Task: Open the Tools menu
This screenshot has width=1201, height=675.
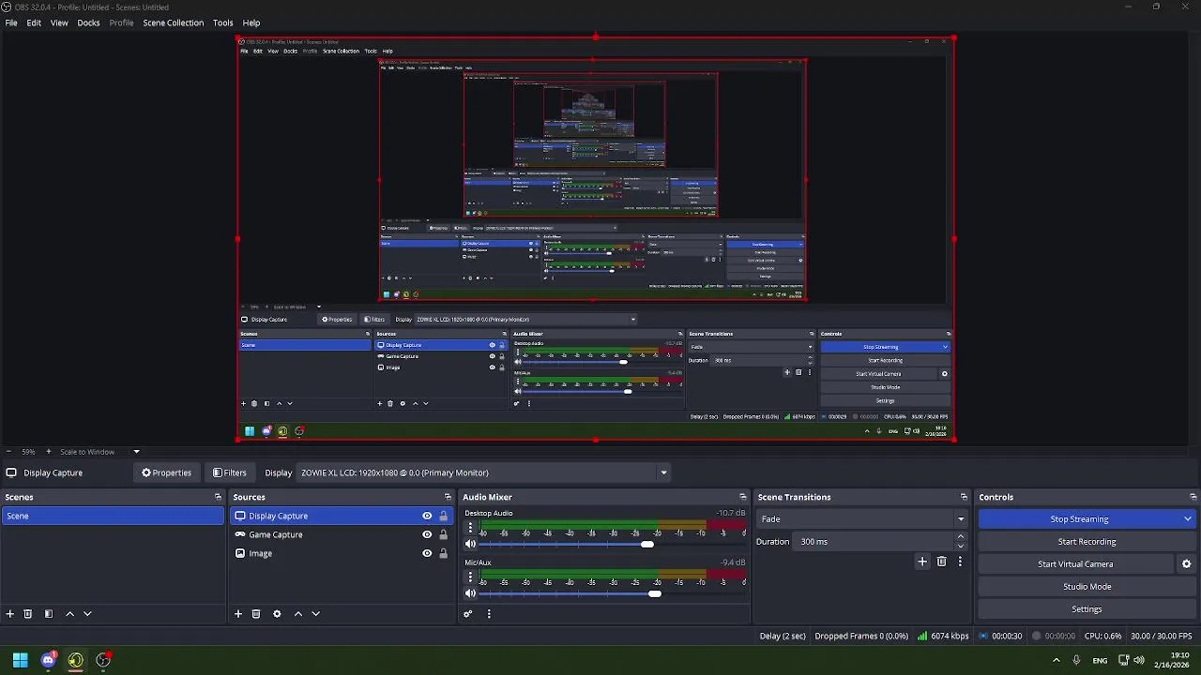Action: pyautogui.click(x=222, y=22)
